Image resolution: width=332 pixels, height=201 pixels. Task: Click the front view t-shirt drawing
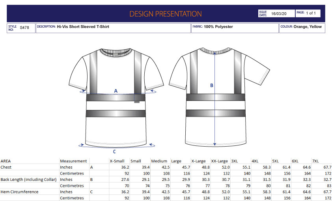pyautogui.click(x=116, y=98)
